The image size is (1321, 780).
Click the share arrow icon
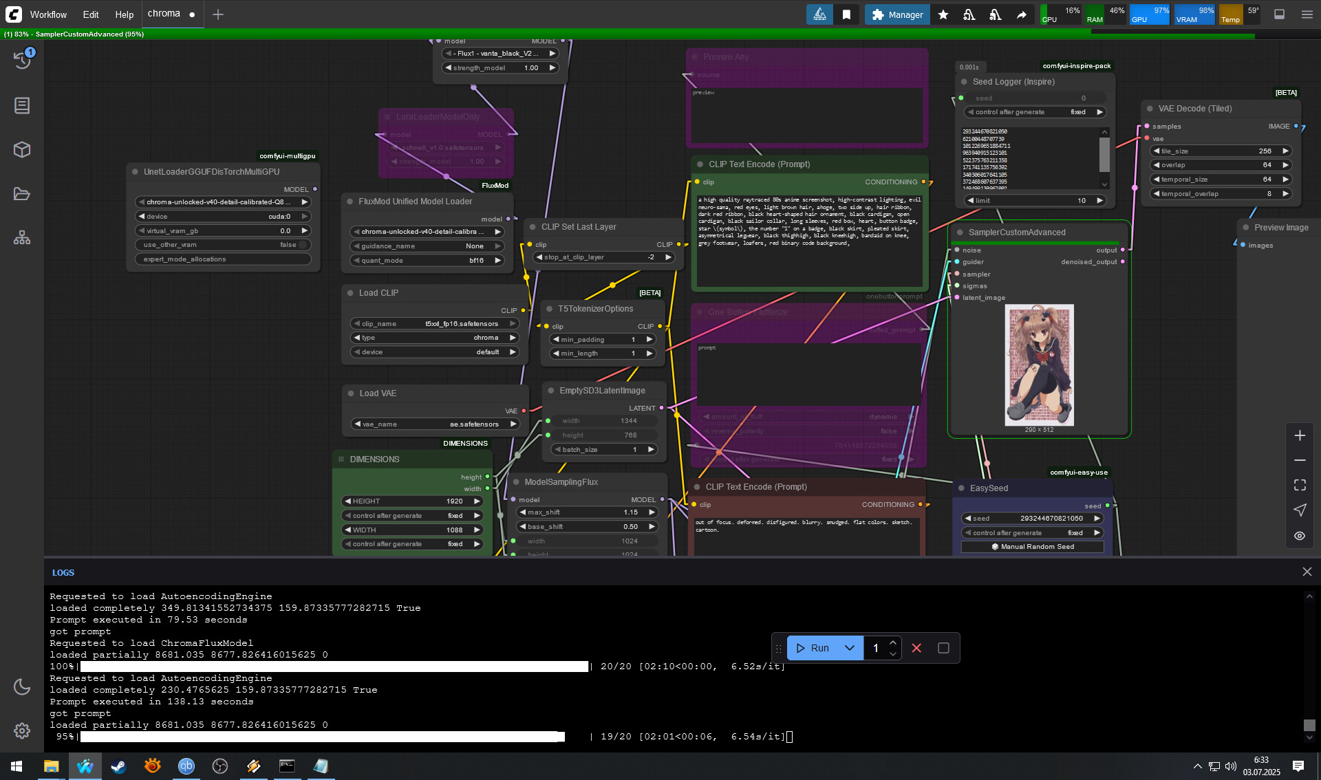(x=1021, y=14)
